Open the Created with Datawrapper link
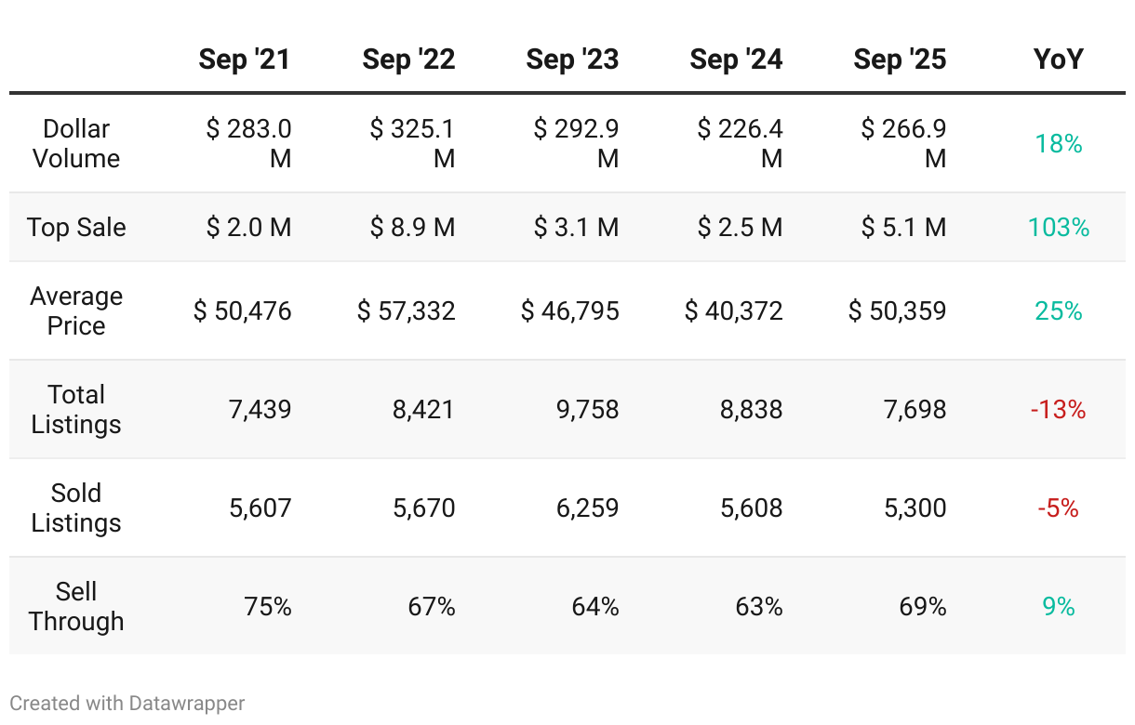This screenshot has width=1135, height=725. pos(127,704)
